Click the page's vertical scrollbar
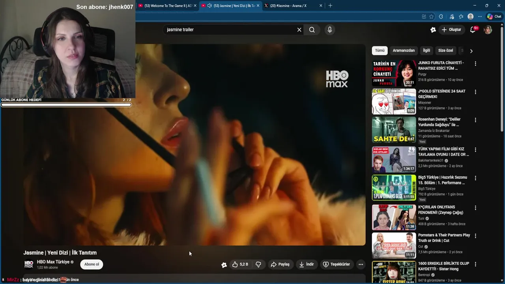Screen dimensions: 505x284 click(502, 79)
